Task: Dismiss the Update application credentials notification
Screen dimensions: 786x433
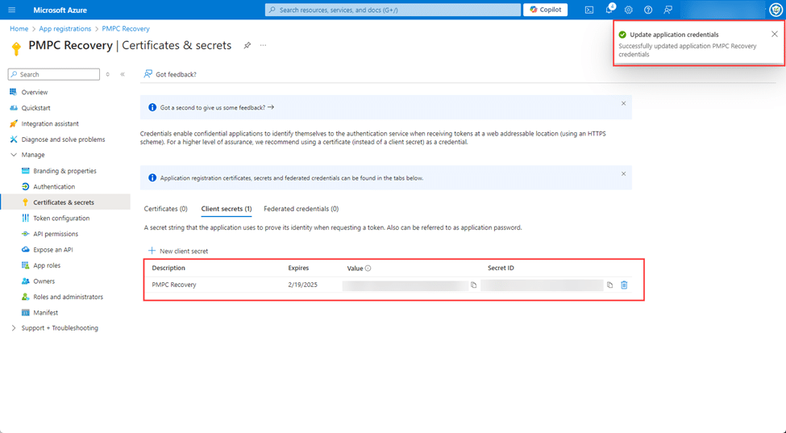Action: 775,35
